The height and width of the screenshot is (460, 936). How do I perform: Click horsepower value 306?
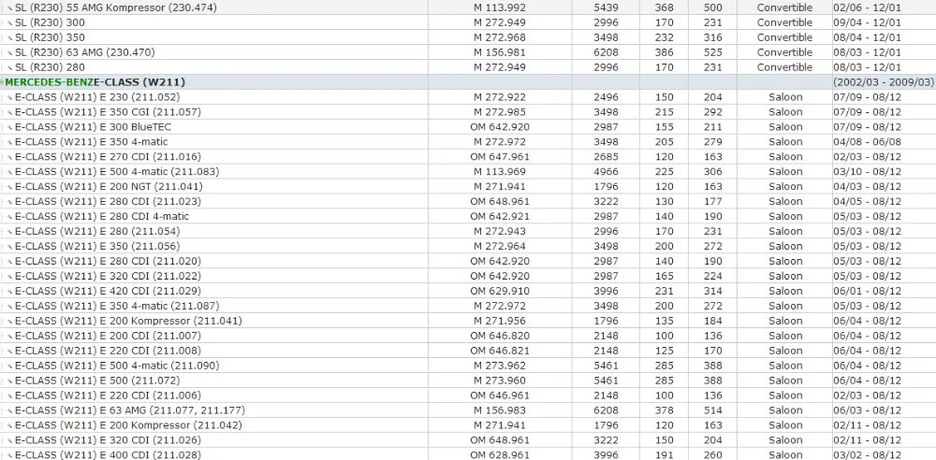tap(712, 172)
